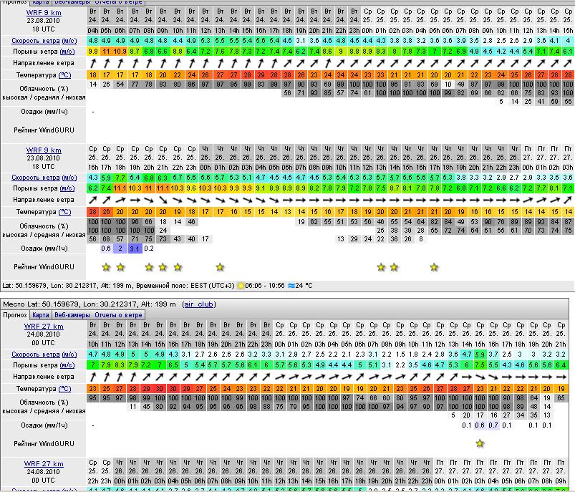Image resolution: width=575 pixels, height=492 pixels.
Task: Select the Отчеты о ветре tab in lower panel
Action: (119, 314)
